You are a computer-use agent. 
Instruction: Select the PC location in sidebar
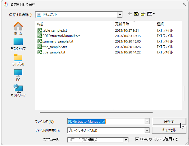pos(18,75)
